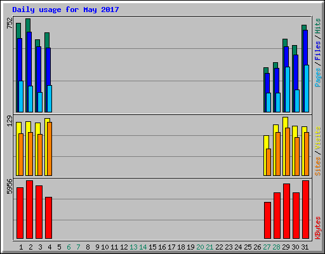Click the Files legend label
The height and width of the screenshot is (254, 325).
317,51
